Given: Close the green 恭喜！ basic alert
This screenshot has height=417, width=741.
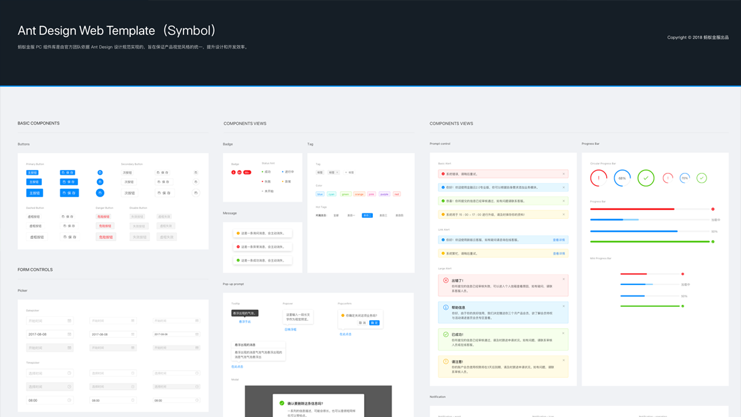Looking at the screenshot, I should point(563,200).
